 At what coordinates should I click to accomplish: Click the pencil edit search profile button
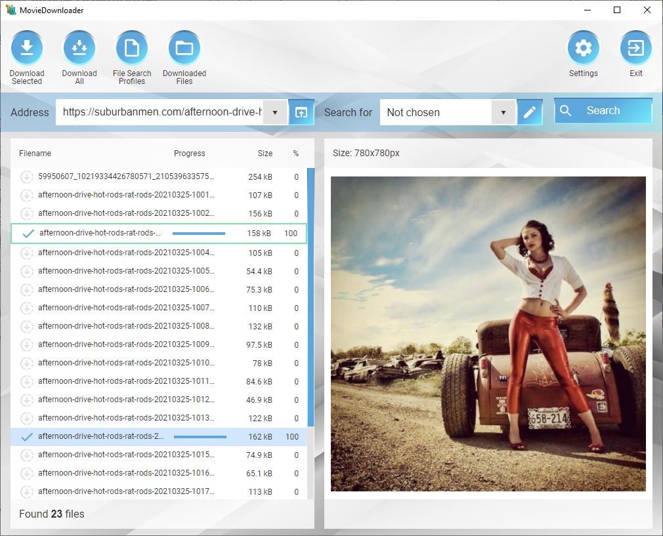(x=530, y=112)
